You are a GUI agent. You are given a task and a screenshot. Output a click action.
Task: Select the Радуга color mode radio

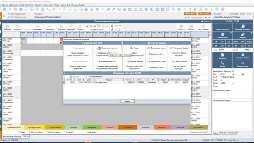tap(19, 132)
